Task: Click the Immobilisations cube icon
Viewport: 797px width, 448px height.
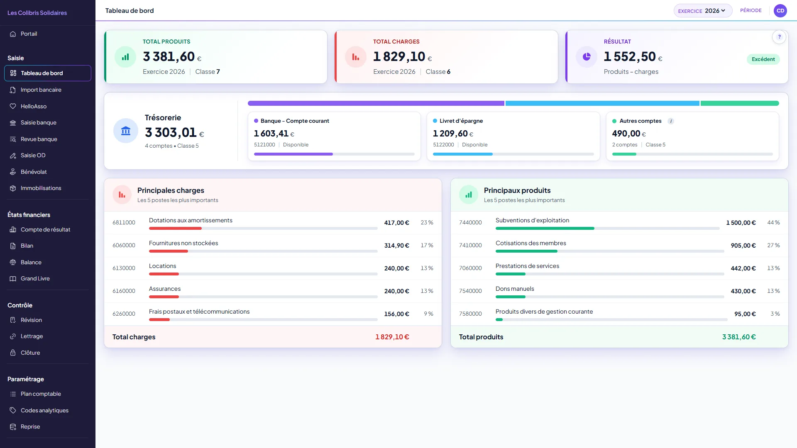Action: (13, 188)
